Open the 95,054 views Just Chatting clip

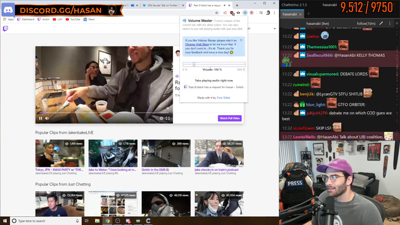pos(219,204)
